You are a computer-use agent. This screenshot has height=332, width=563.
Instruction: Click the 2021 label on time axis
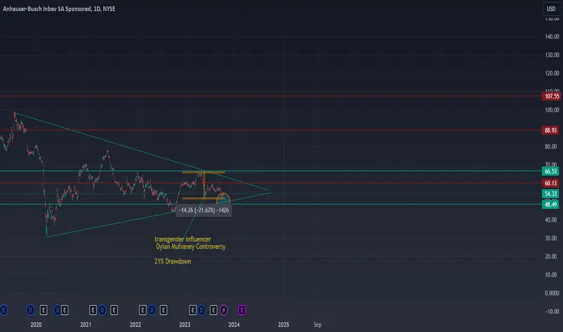tap(85, 325)
